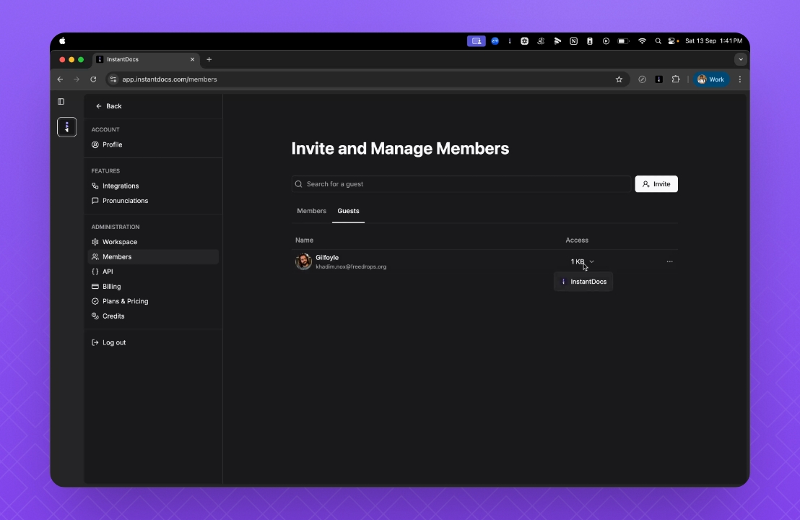This screenshot has width=800, height=520.
Task: Log out of the account
Action: coord(113,342)
